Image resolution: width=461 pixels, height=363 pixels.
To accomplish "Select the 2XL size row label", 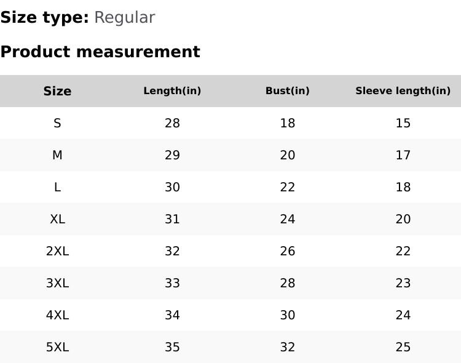I will pyautogui.click(x=57, y=251).
